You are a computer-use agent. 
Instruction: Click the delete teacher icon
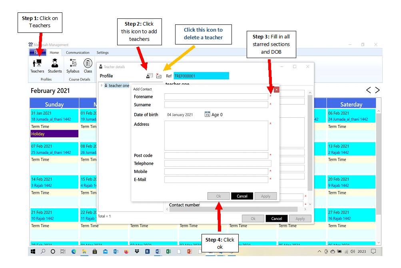pos(159,76)
